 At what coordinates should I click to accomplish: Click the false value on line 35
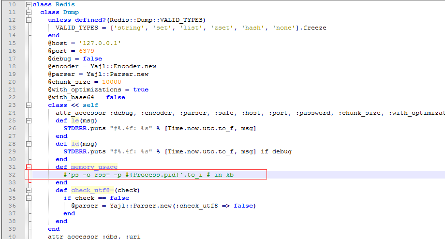coord(119,198)
